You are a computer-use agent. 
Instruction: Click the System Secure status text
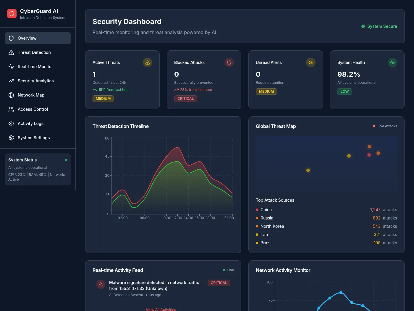[x=382, y=26]
